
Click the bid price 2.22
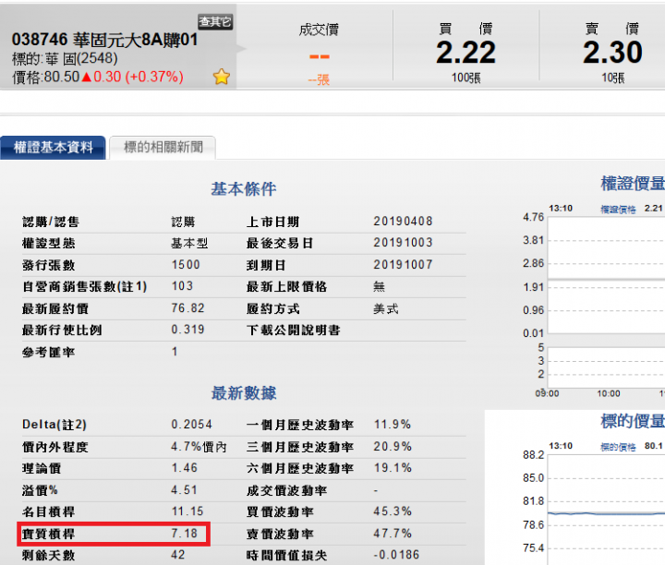pos(465,53)
